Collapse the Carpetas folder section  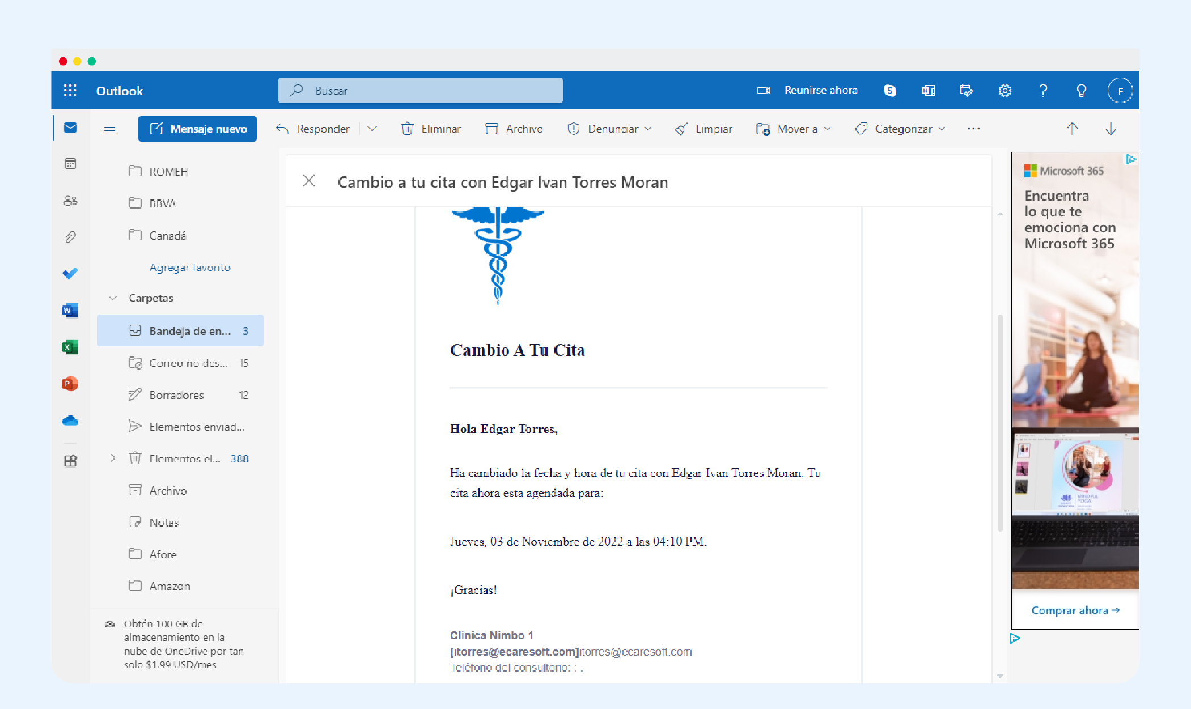(x=113, y=298)
